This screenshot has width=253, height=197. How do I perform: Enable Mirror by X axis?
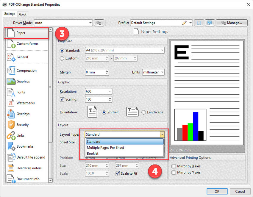(x=174, y=166)
